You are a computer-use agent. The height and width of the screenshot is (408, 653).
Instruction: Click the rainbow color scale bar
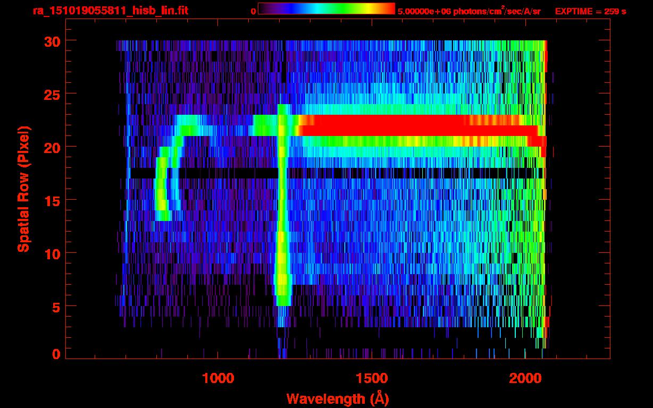pyautogui.click(x=326, y=8)
